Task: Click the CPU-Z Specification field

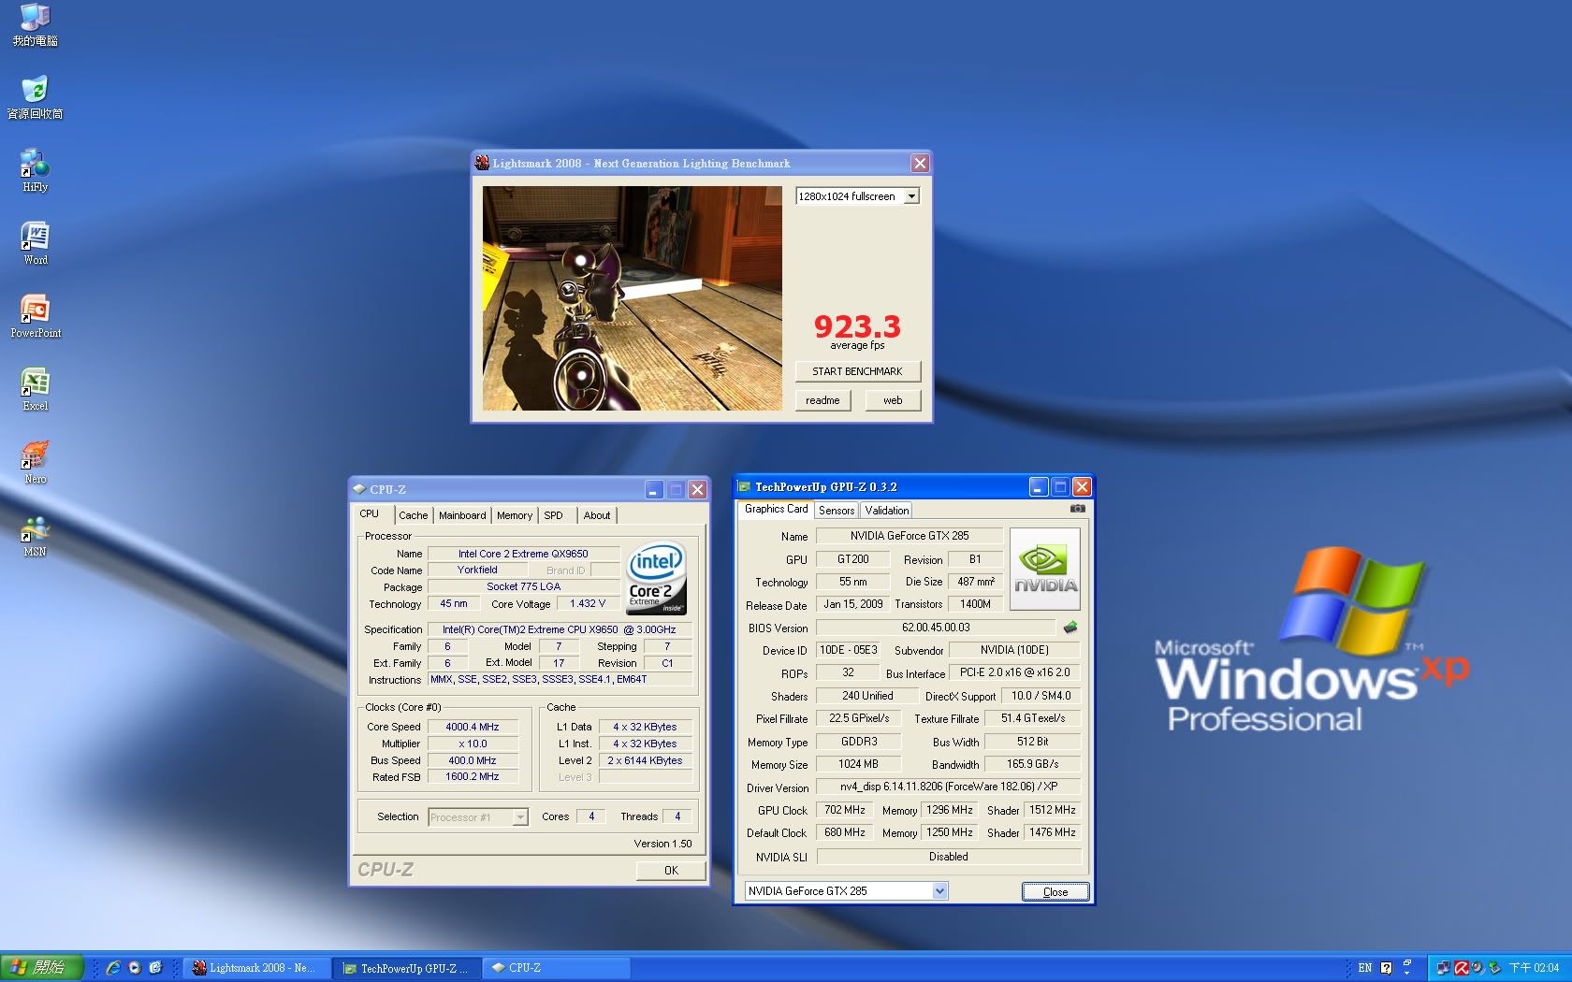Action: pyautogui.click(x=560, y=629)
